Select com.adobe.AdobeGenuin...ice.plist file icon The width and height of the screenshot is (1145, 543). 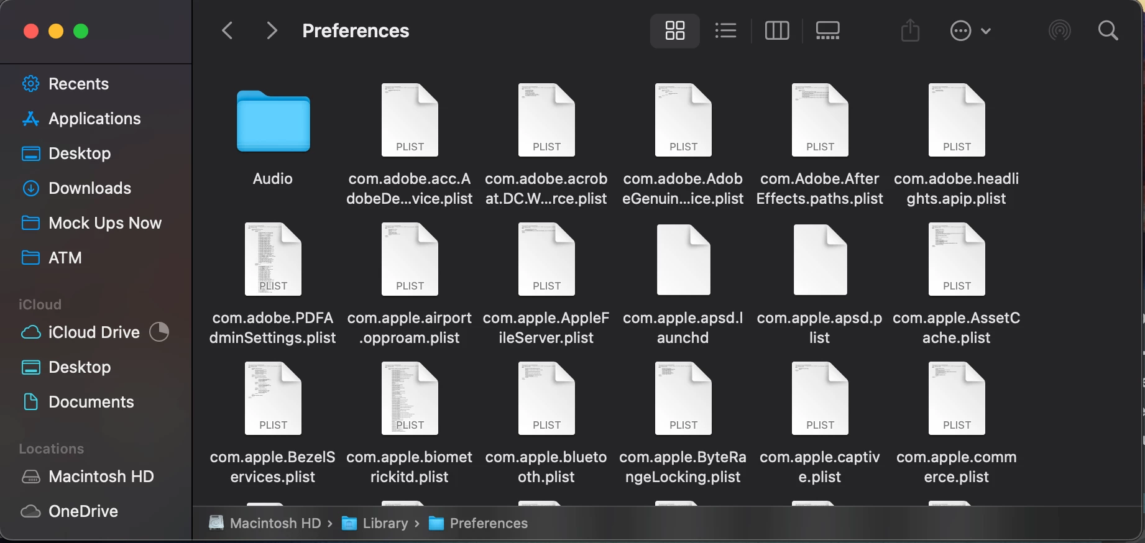pos(683,120)
